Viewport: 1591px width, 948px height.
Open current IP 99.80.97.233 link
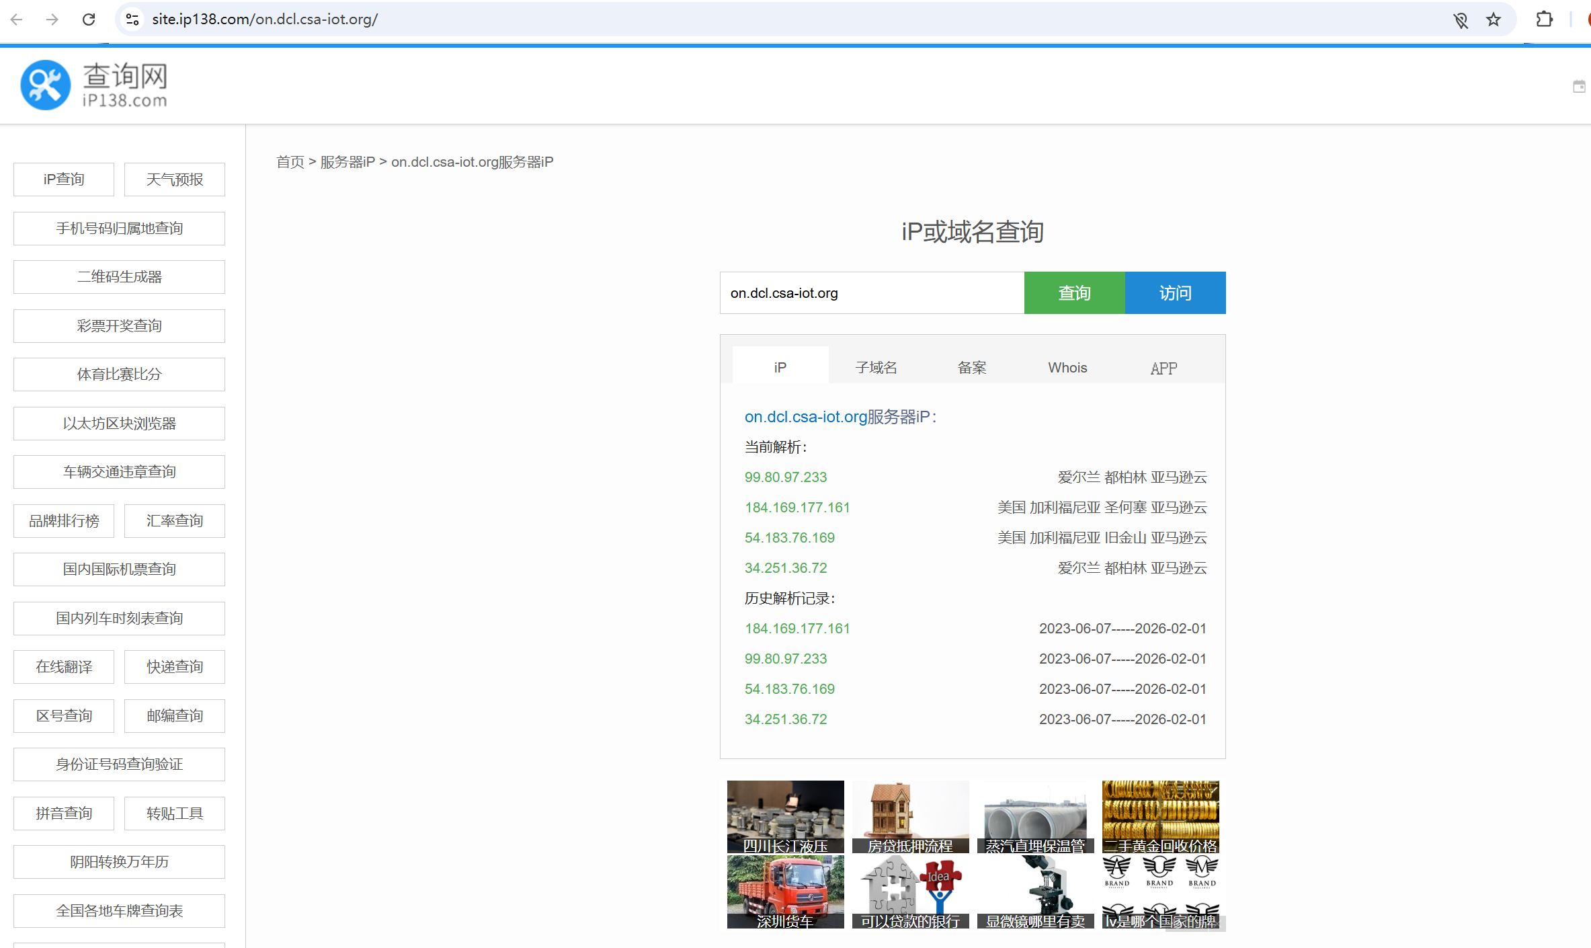point(786,477)
